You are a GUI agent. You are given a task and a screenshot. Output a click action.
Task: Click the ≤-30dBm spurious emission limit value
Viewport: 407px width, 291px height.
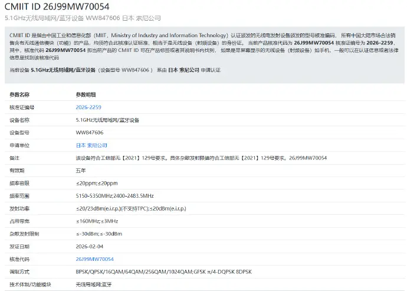[99, 234]
